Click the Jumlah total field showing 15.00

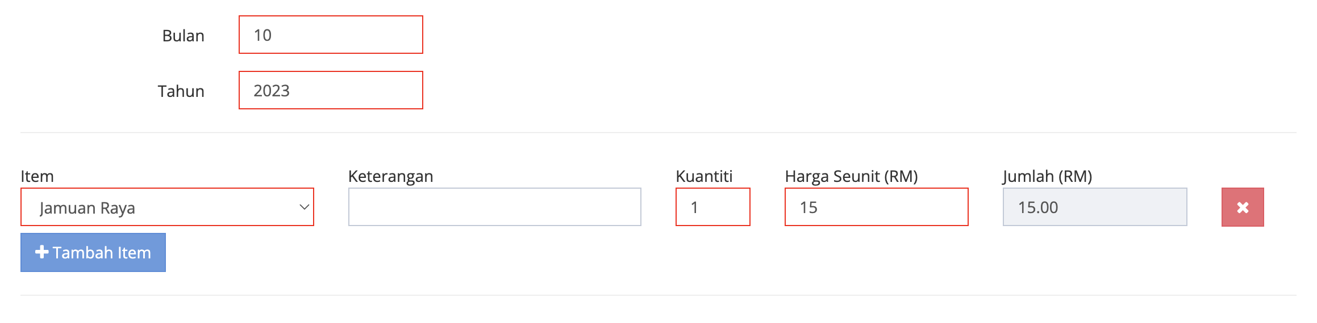(1094, 207)
